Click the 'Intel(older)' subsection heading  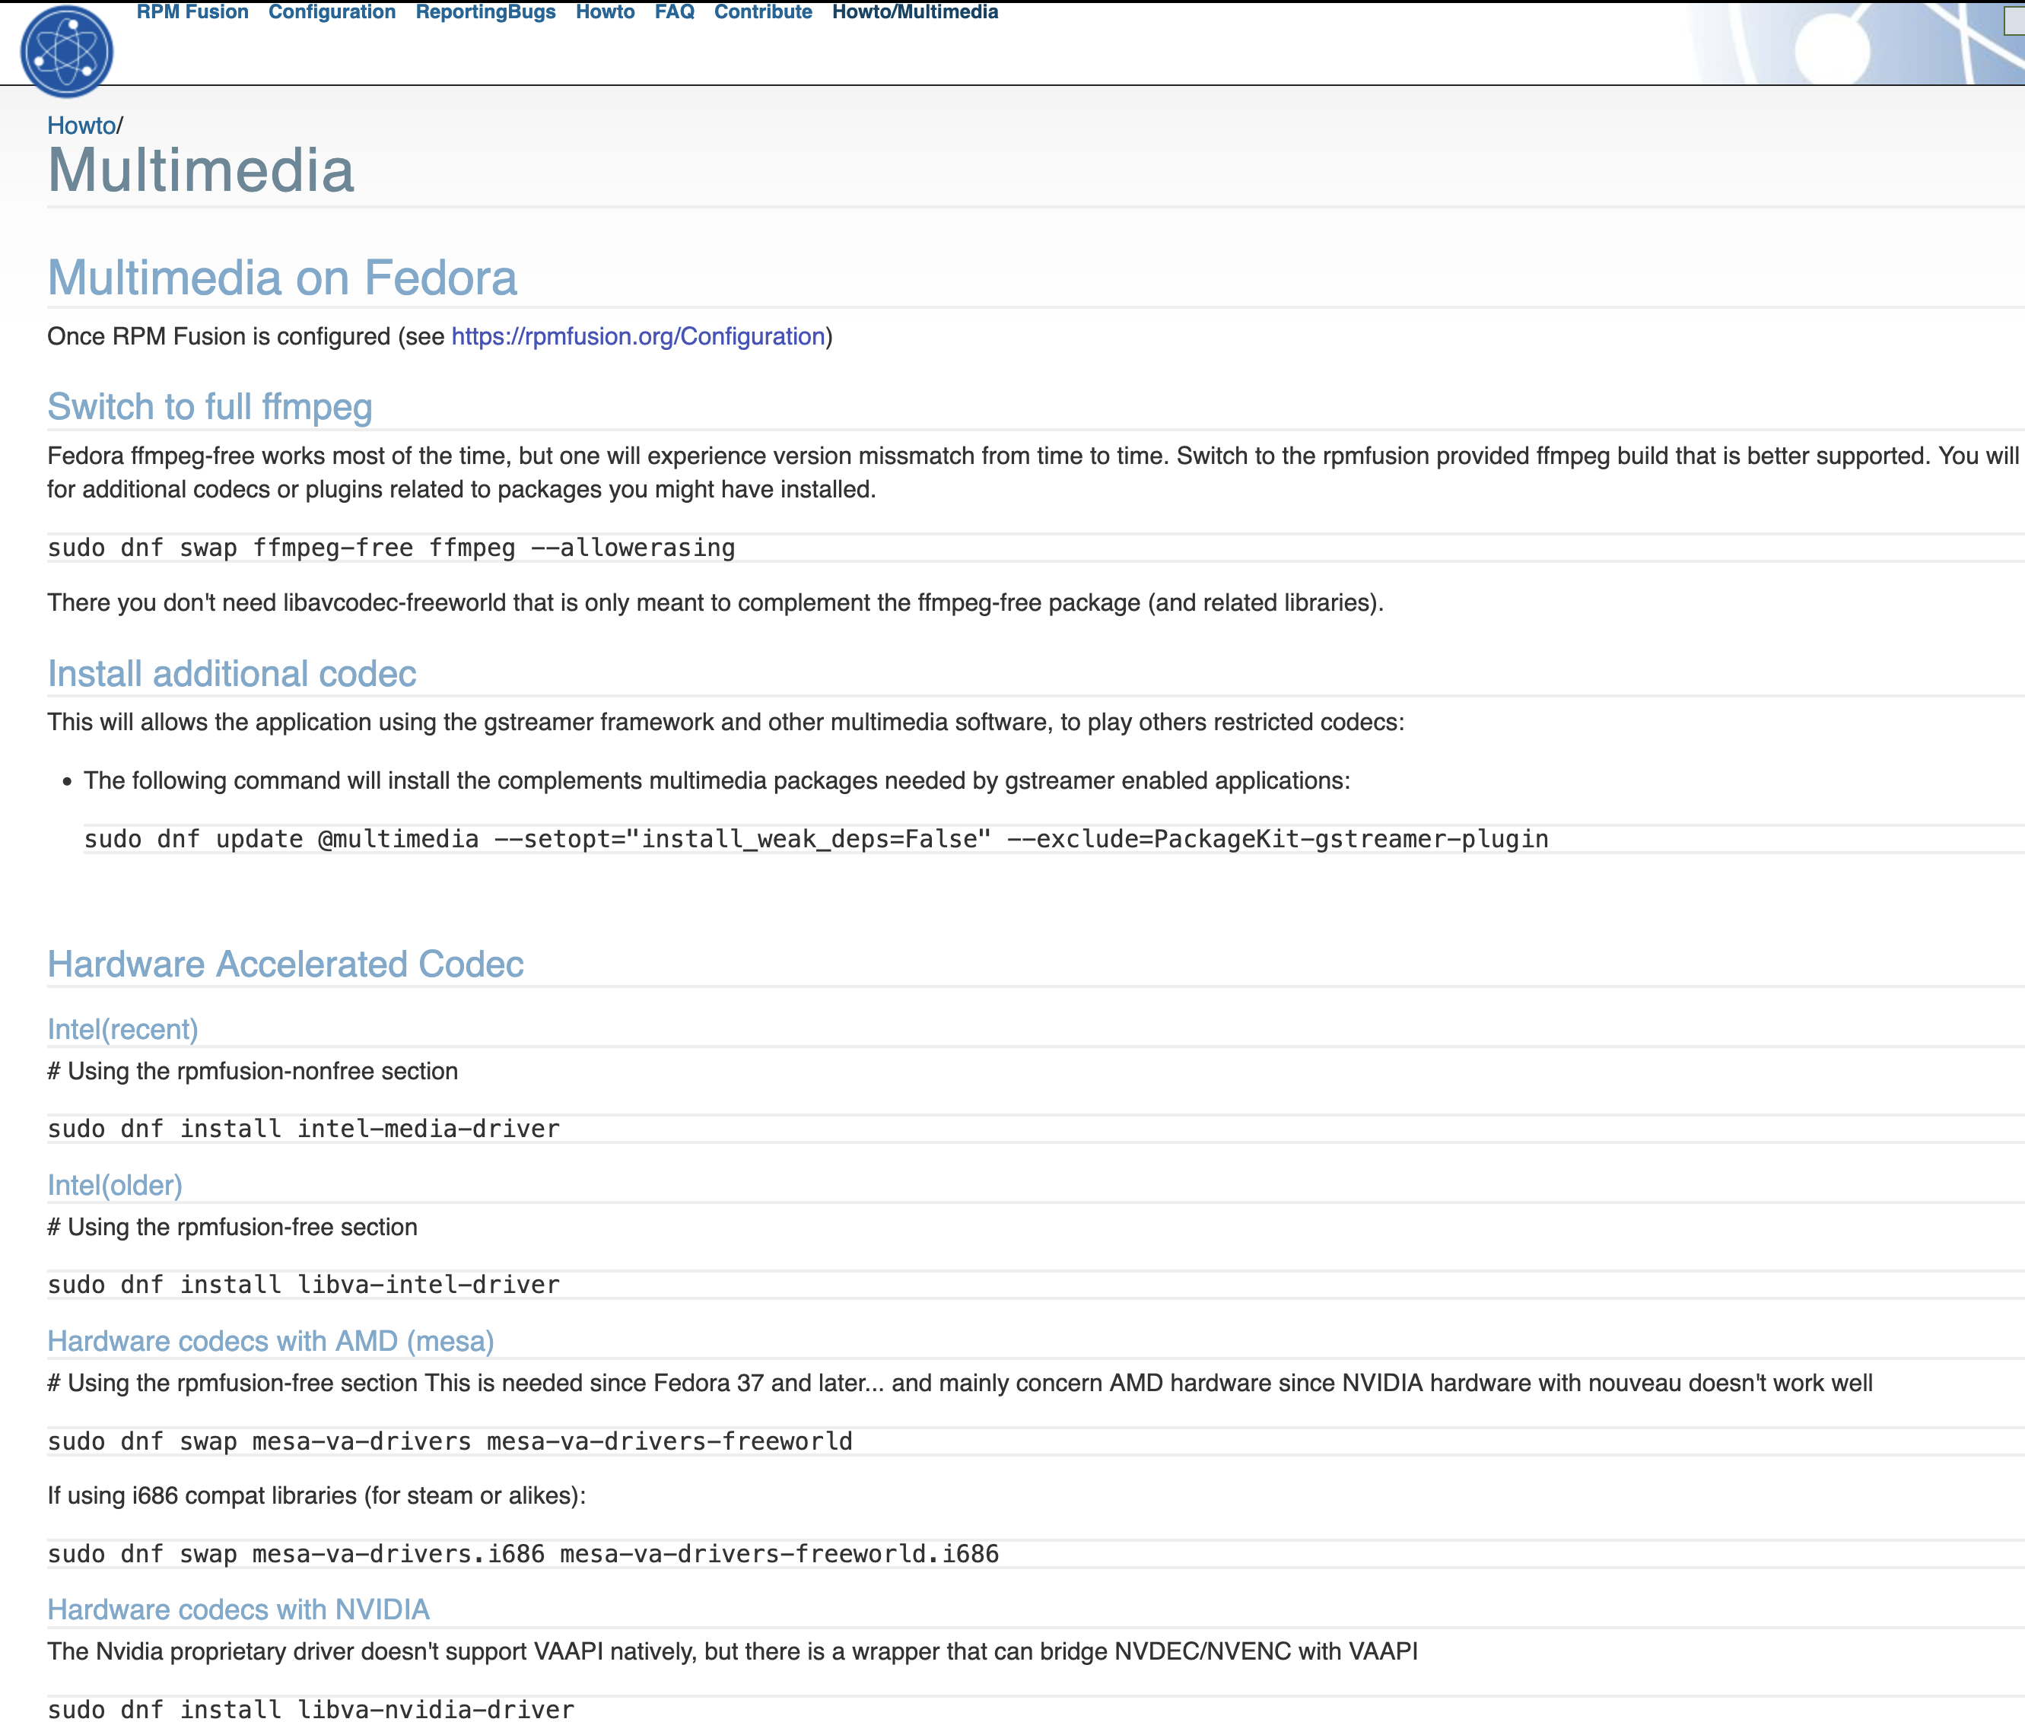(115, 1186)
